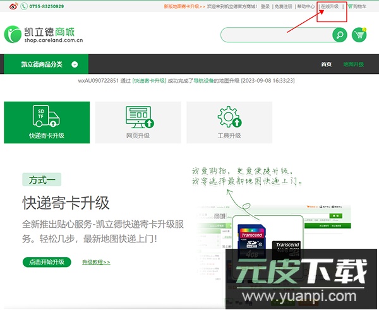
Task: Click the Careland mall logo
Action: coord(44,35)
